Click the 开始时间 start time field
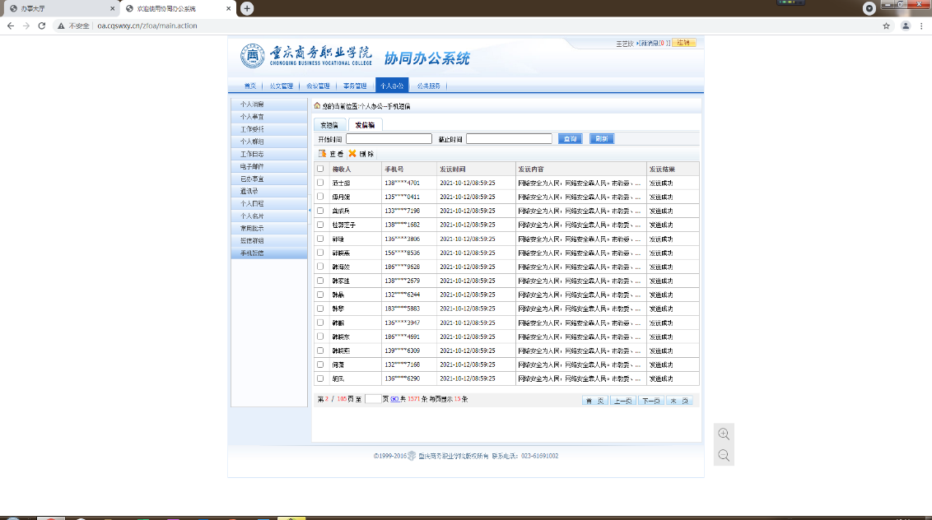This screenshot has height=520, width=932. coord(389,139)
